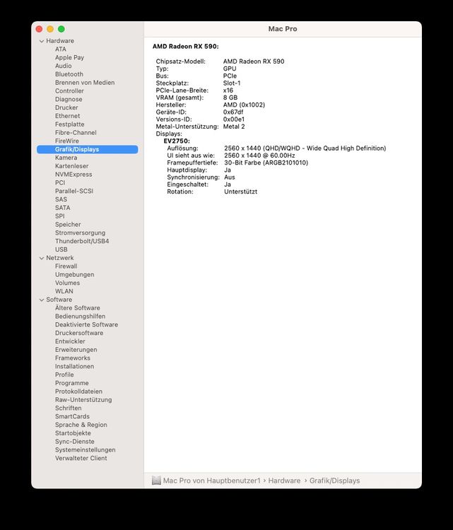
Task: Click the EV2750 display name
Action: click(x=177, y=141)
